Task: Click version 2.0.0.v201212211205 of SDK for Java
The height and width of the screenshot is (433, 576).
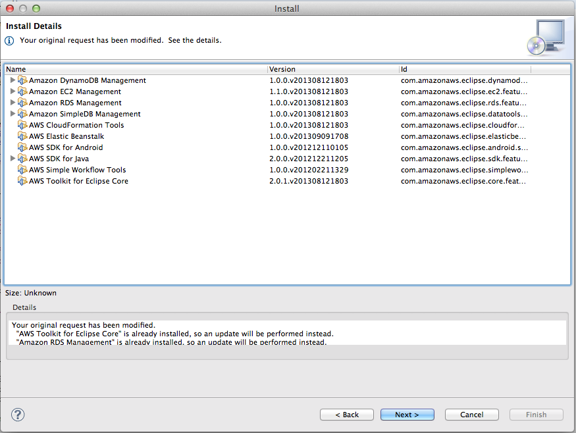Action: tap(309, 159)
